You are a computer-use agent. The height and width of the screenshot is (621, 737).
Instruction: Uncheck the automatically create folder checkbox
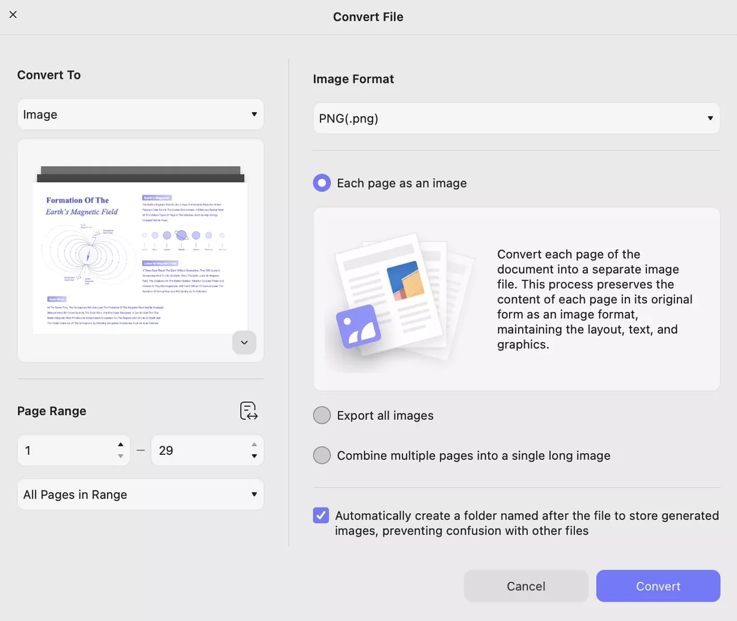tap(320, 515)
